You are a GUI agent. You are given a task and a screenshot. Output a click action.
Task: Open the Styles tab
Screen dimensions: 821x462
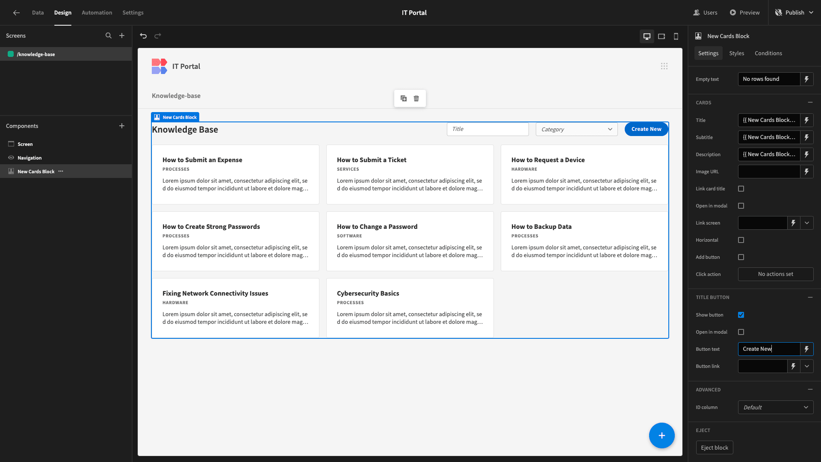(x=737, y=53)
